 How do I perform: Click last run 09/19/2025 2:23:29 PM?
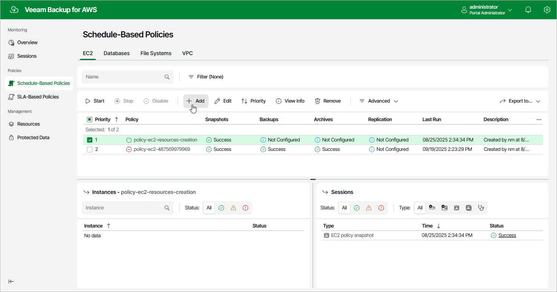[447, 149]
